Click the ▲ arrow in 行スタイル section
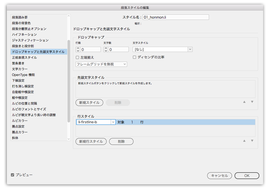The image size is (270, 189). [x=244, y=140]
